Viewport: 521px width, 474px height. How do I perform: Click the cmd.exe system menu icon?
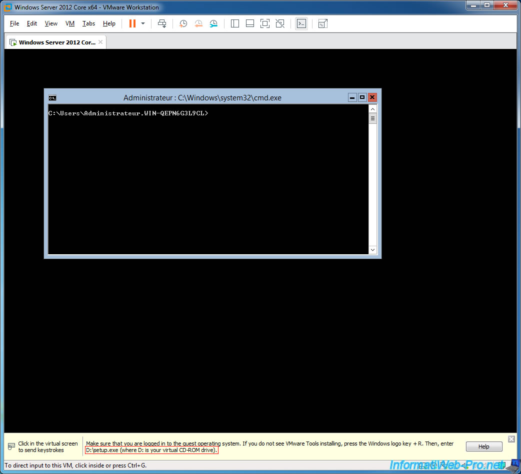coord(52,97)
